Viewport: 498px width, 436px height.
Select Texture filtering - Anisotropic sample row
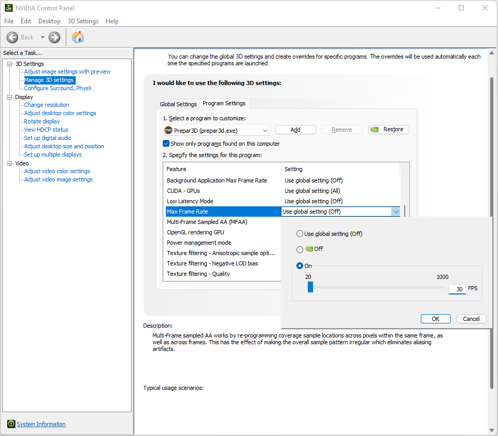pyautogui.click(x=222, y=253)
